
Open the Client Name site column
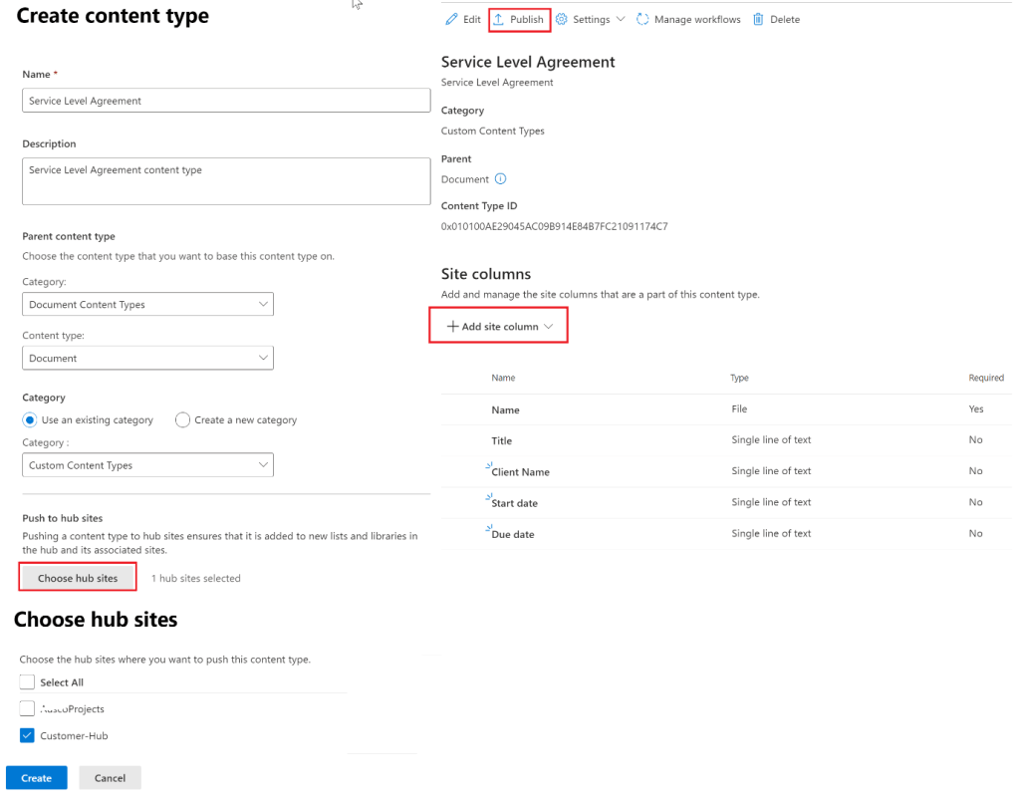[520, 472]
